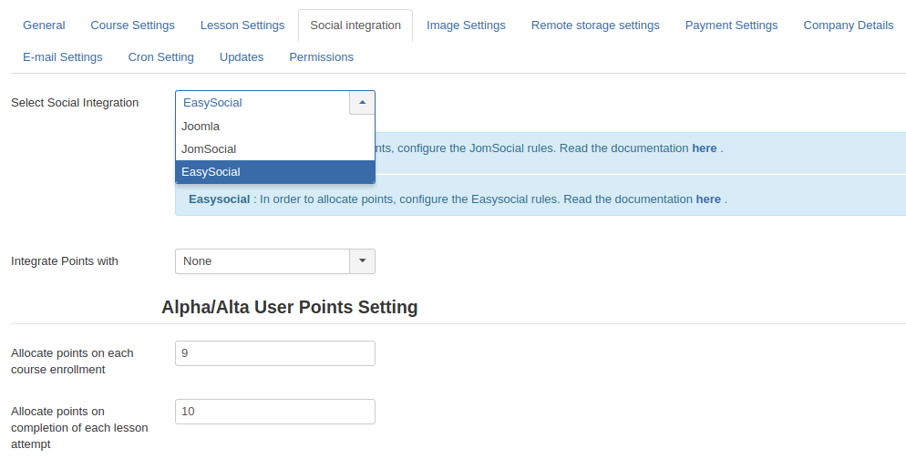Open the Company Details tab
906x469 pixels.
[848, 25]
